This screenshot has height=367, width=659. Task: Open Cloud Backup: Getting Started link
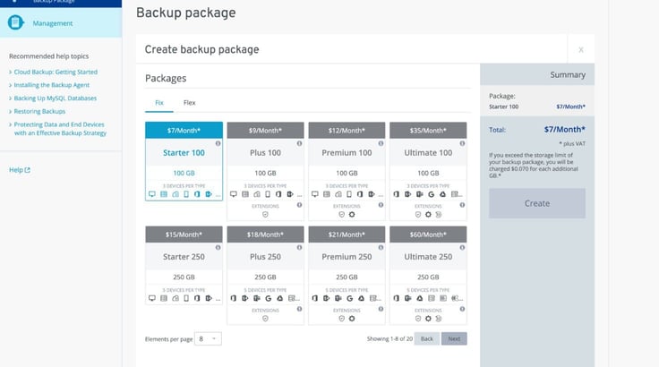pyautogui.click(x=56, y=72)
